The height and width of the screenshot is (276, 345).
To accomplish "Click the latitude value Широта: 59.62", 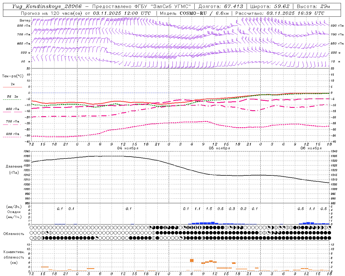I will click(270, 6).
